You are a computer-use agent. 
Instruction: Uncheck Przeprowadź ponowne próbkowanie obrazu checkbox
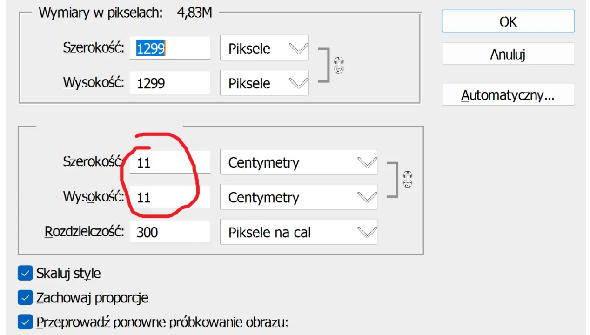[x=25, y=322]
